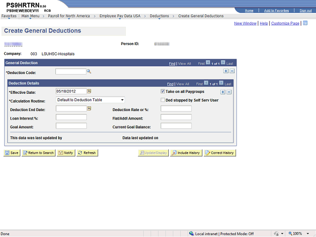Delete the Deduction Details row
316x237 pixels.
click(229, 92)
